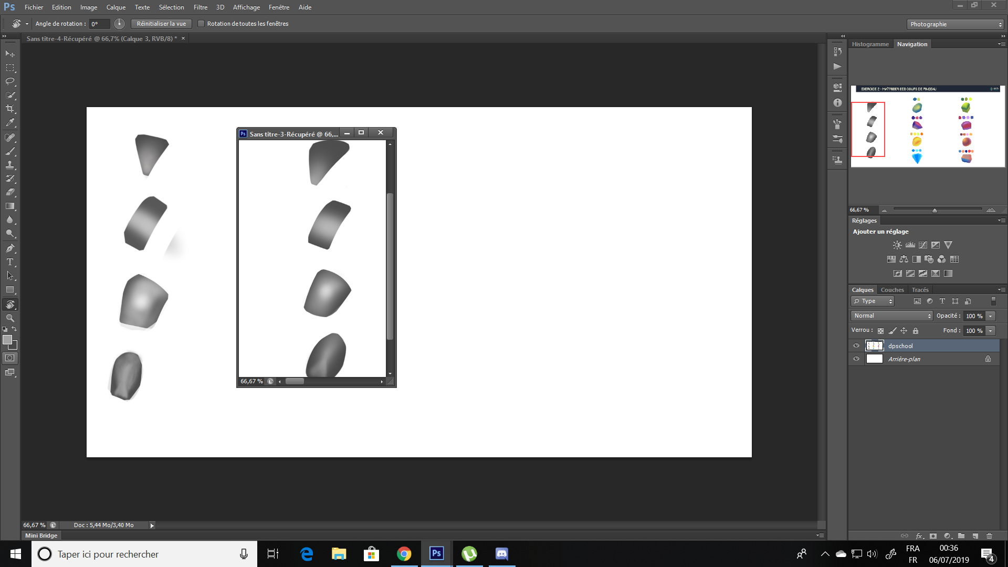Select the Healing Brush tool
1008x567 pixels.
pos(9,138)
